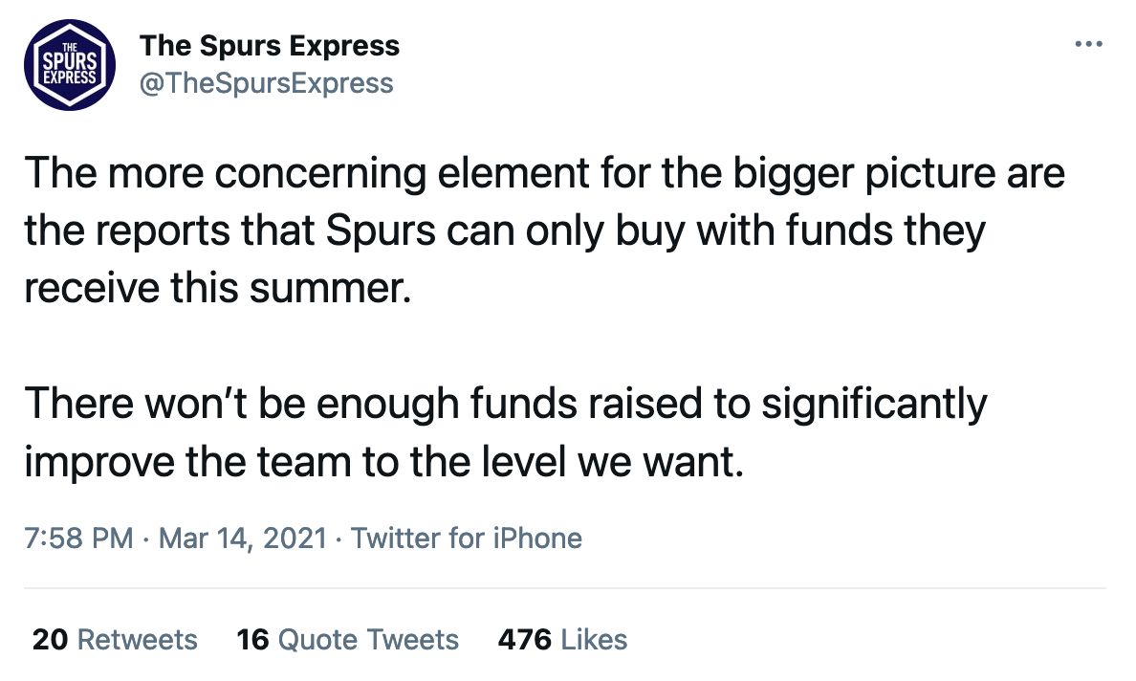View the 16 Quote Tweets list
Screen dimensions: 1136x681
coord(347,639)
